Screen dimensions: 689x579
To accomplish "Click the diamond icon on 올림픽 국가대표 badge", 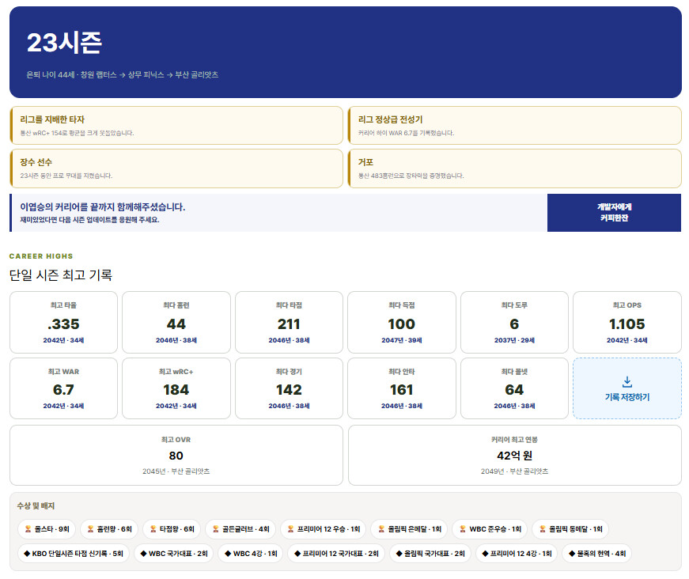I will point(399,554).
